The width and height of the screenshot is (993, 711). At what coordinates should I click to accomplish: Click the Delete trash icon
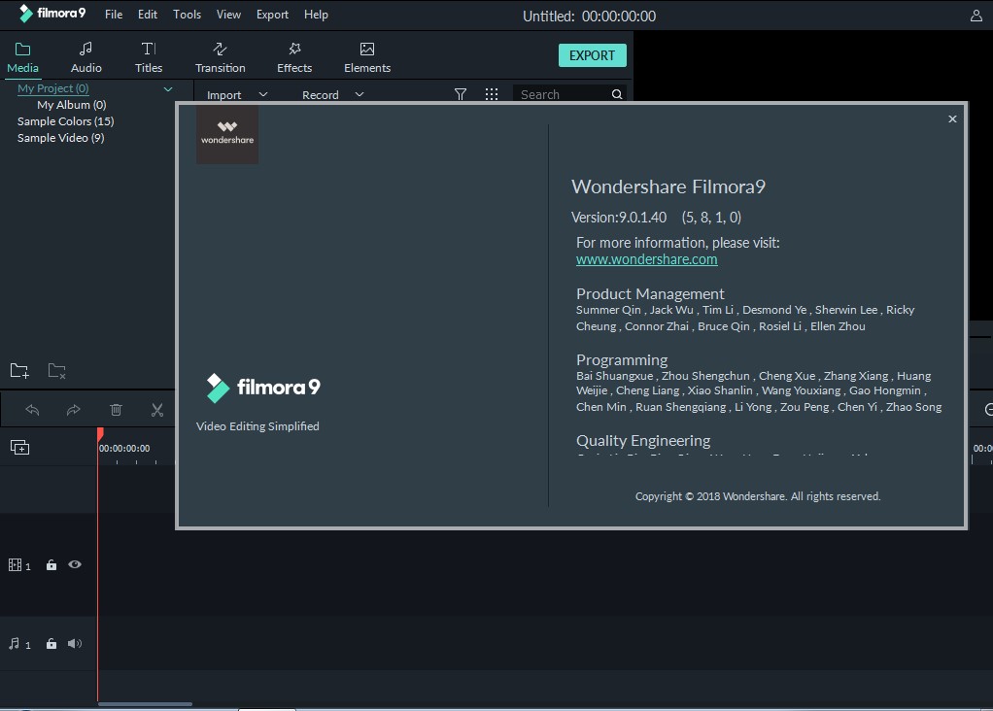[116, 410]
